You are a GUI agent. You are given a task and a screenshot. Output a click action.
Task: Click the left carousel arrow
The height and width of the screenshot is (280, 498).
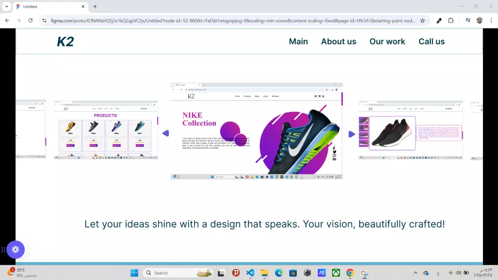[165, 134]
